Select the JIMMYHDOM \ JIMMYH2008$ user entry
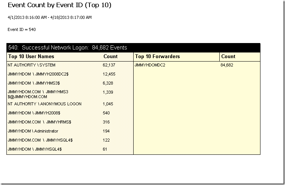This screenshot has height=185, width=285. point(34,113)
